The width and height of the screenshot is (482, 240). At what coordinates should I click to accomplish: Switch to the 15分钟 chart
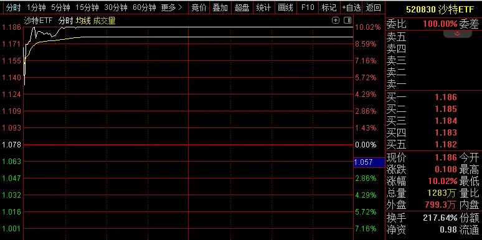(x=87, y=7)
